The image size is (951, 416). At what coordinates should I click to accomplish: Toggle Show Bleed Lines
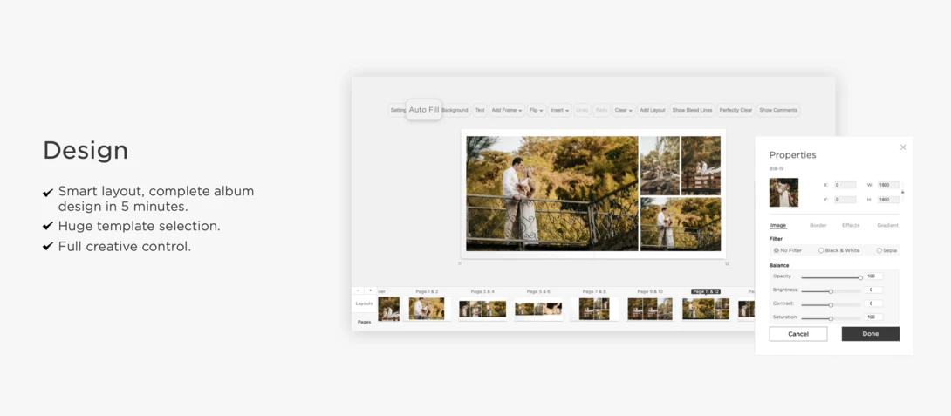pyautogui.click(x=692, y=111)
